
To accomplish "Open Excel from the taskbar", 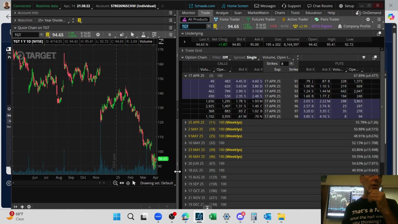I will 213,217.
